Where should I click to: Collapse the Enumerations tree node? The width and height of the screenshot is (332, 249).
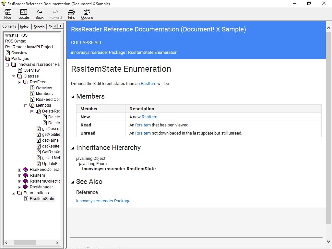pos(14,193)
